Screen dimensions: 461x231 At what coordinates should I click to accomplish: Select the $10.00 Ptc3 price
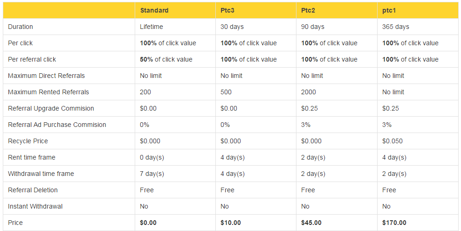click(x=231, y=223)
